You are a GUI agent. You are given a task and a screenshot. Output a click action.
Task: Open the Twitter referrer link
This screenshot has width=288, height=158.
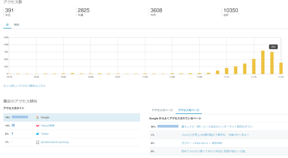point(45,134)
